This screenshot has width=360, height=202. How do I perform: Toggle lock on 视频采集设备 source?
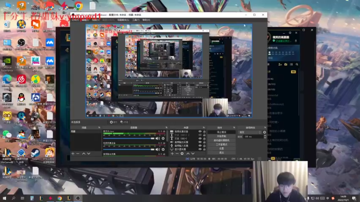(x=204, y=132)
